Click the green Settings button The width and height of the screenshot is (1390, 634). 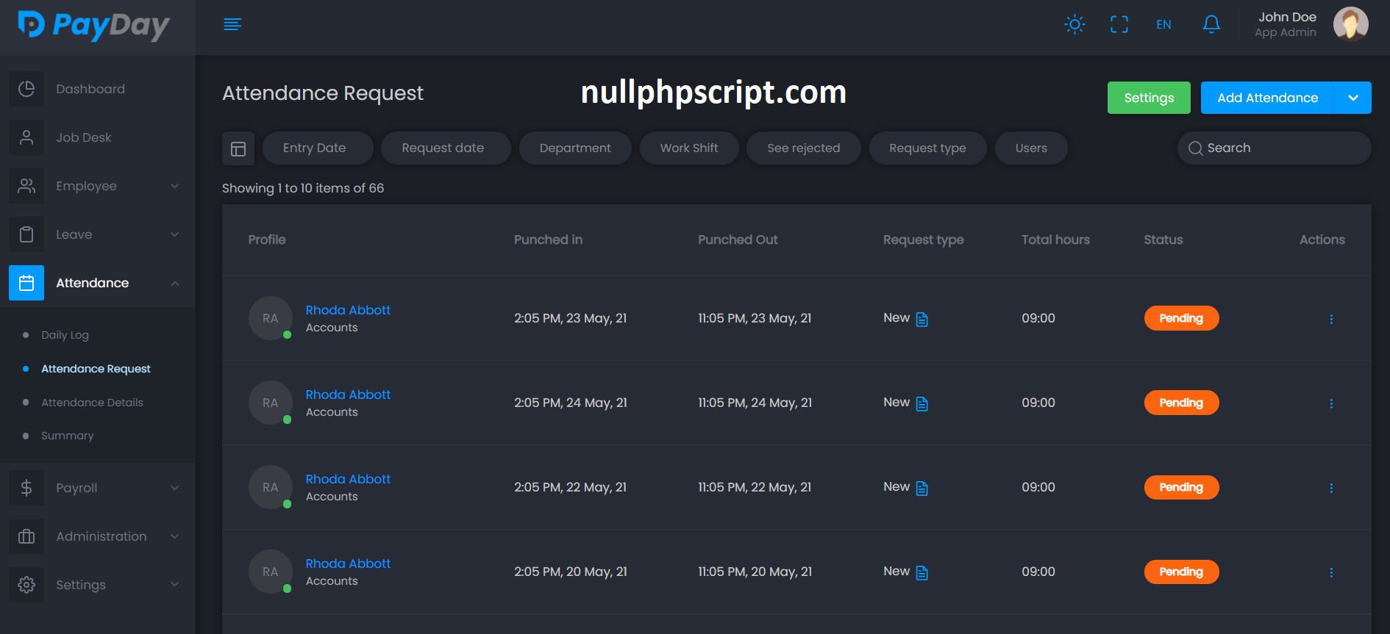pos(1149,98)
